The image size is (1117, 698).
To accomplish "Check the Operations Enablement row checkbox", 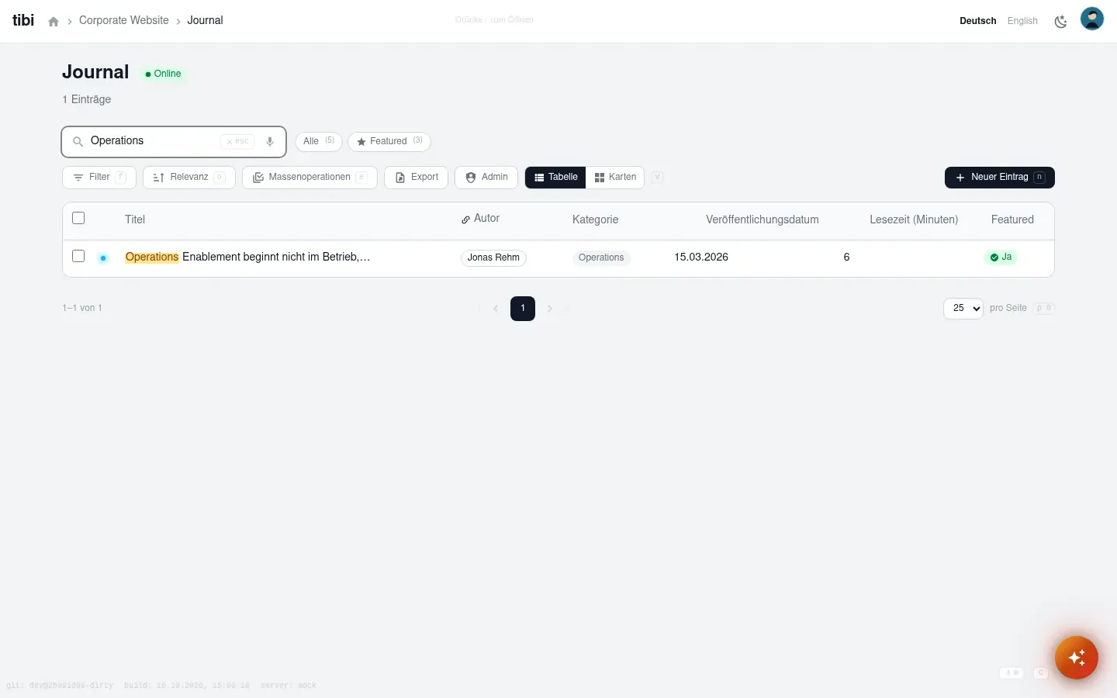I will point(78,256).
